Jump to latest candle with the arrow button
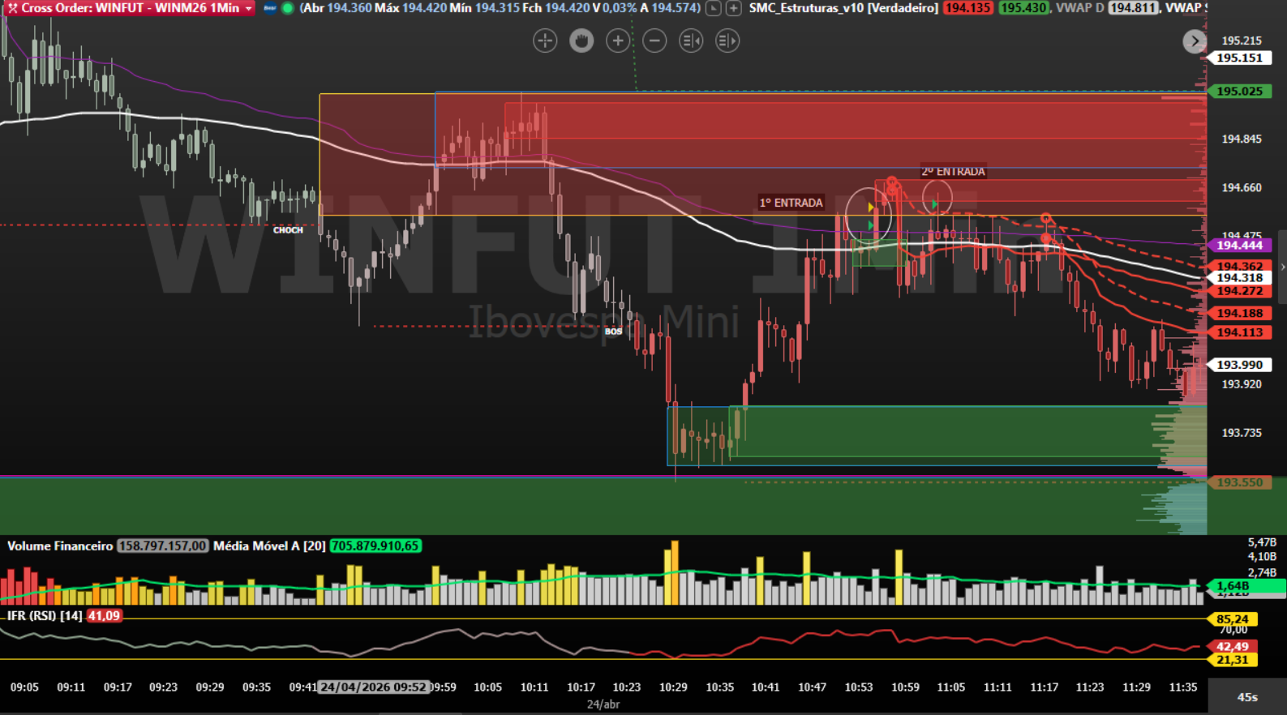 (1194, 41)
